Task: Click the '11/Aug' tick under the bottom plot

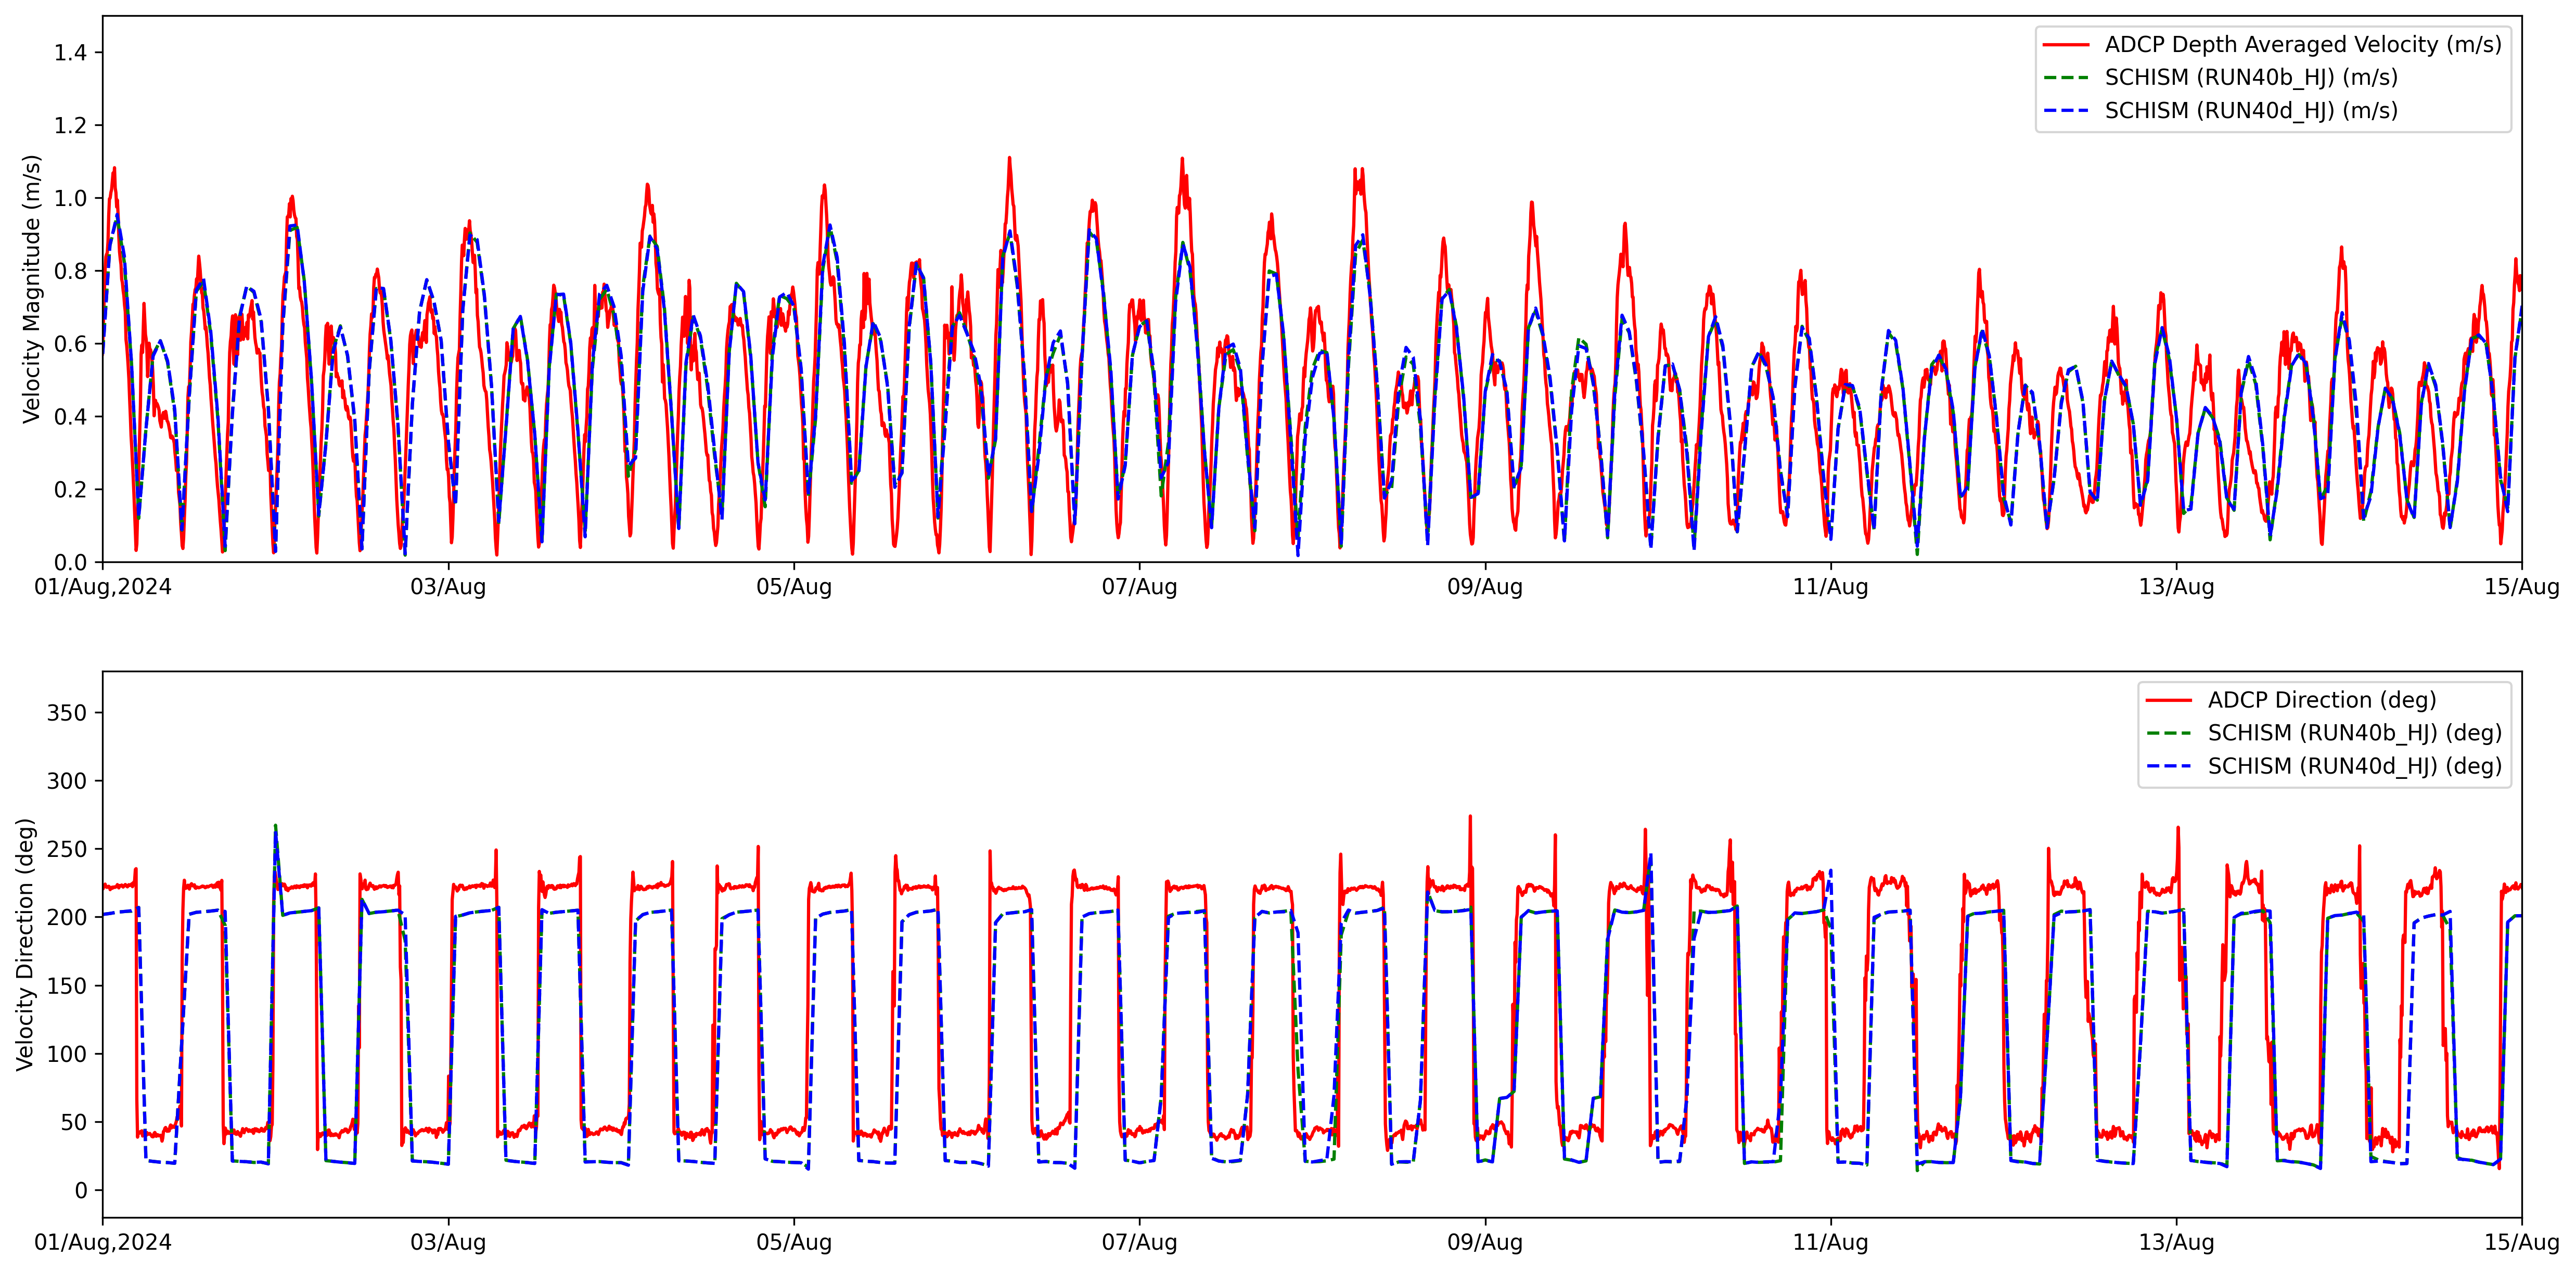Action: [1830, 1242]
